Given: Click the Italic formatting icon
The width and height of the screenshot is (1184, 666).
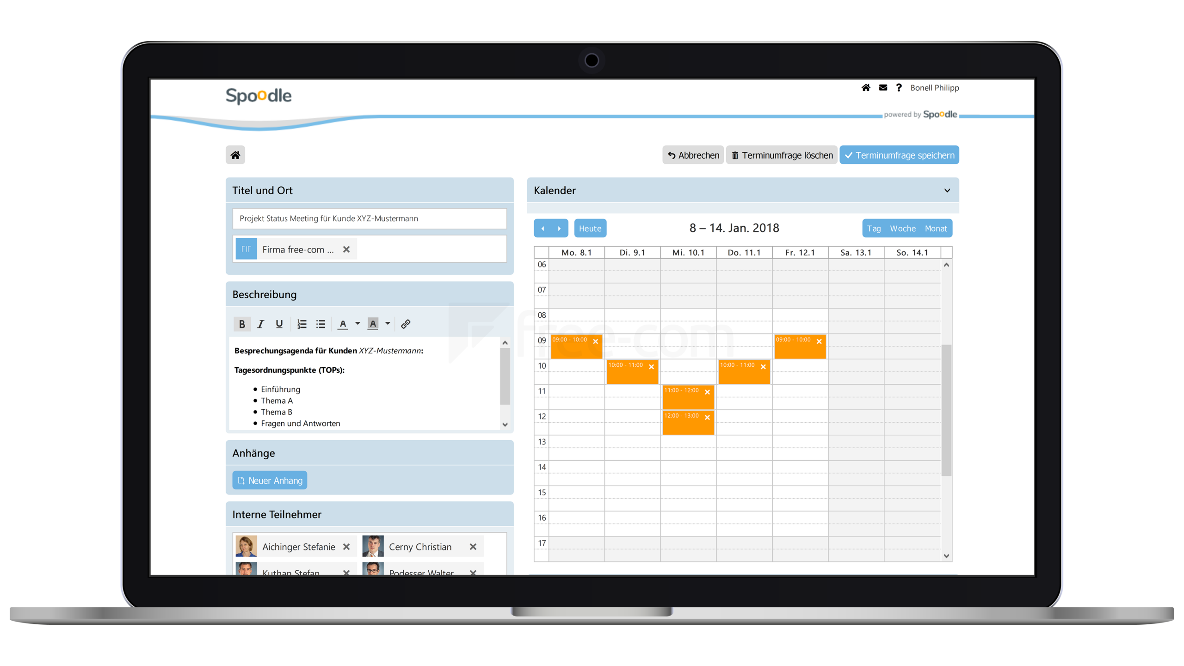Looking at the screenshot, I should [x=260, y=324].
